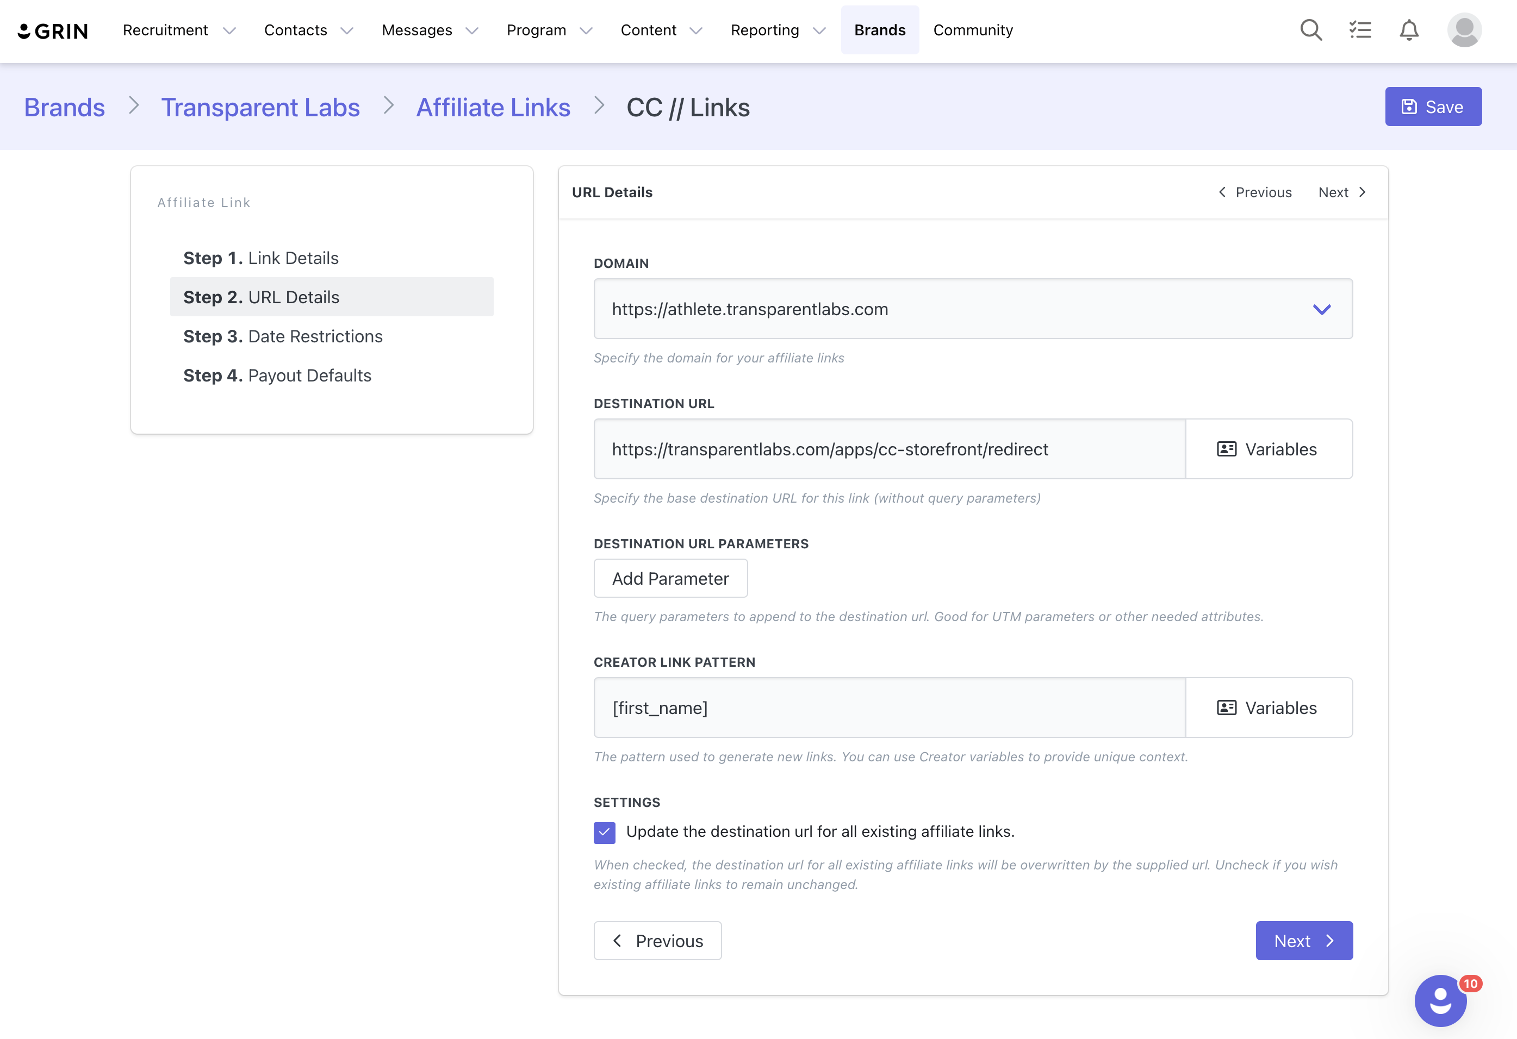Select Step 1 Link Details

tap(332, 258)
